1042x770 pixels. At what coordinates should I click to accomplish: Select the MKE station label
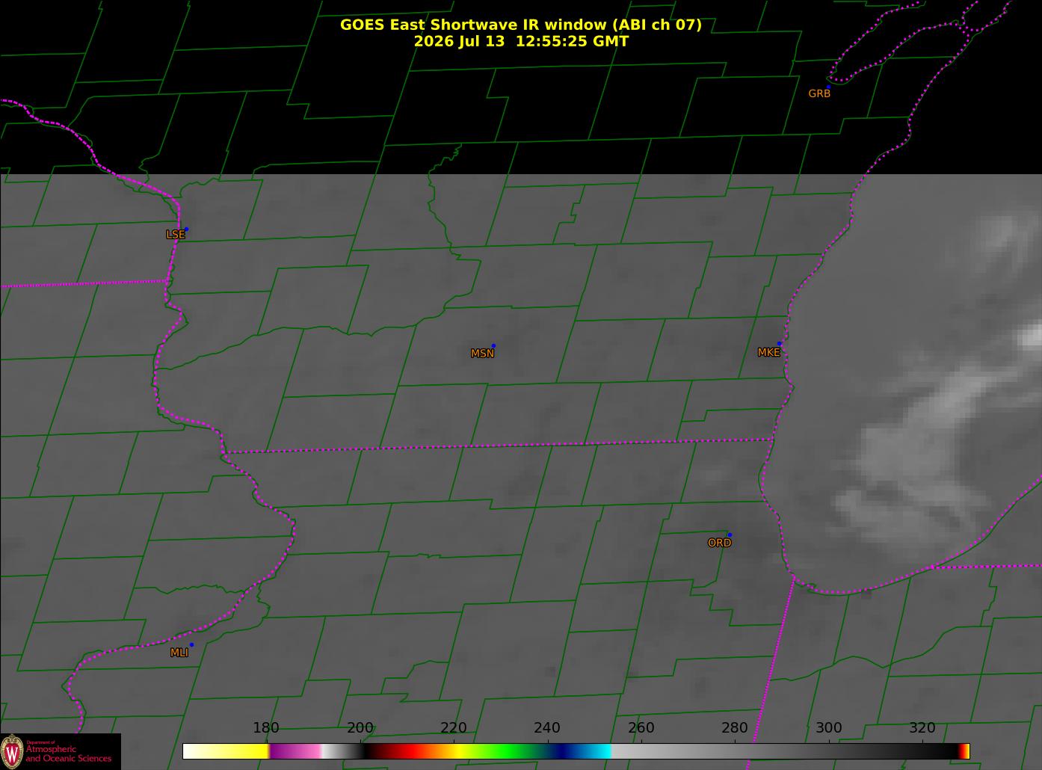(x=768, y=352)
